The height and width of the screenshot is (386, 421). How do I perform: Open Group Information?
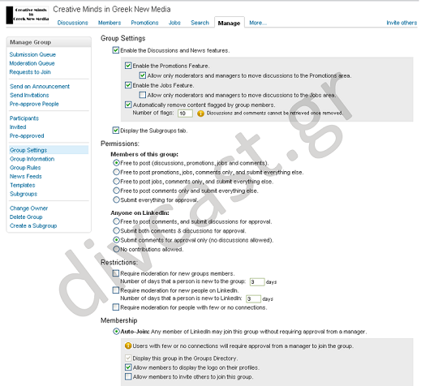point(32,159)
